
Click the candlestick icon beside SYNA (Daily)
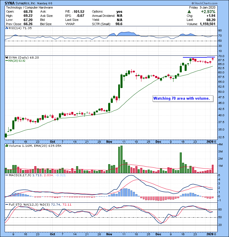(7, 57)
